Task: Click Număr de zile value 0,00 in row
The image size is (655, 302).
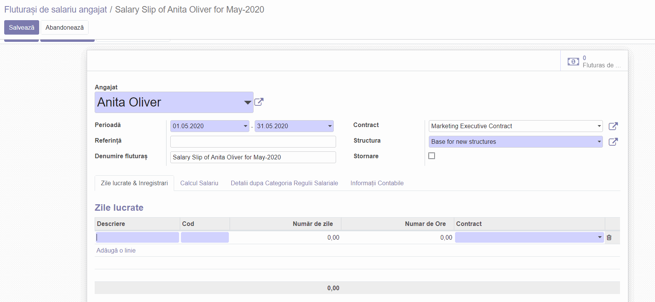Action: coord(333,238)
